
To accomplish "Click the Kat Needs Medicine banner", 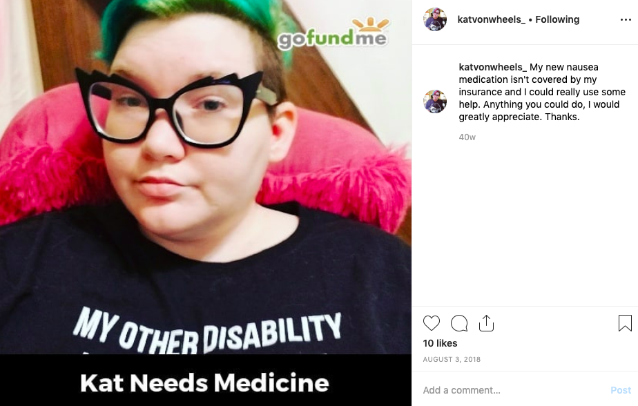I will (205, 383).
